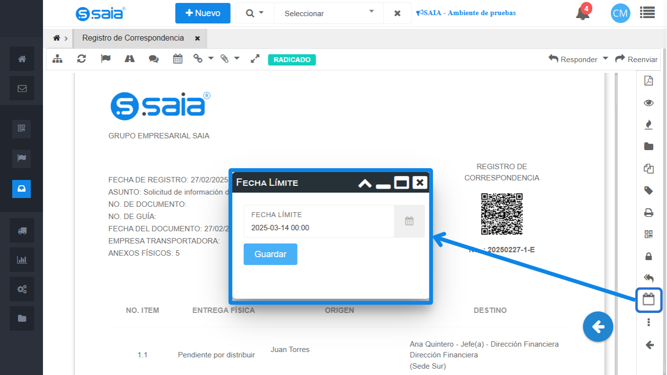Expand the search options dropdown
The width and height of the screenshot is (667, 375).
tap(254, 13)
